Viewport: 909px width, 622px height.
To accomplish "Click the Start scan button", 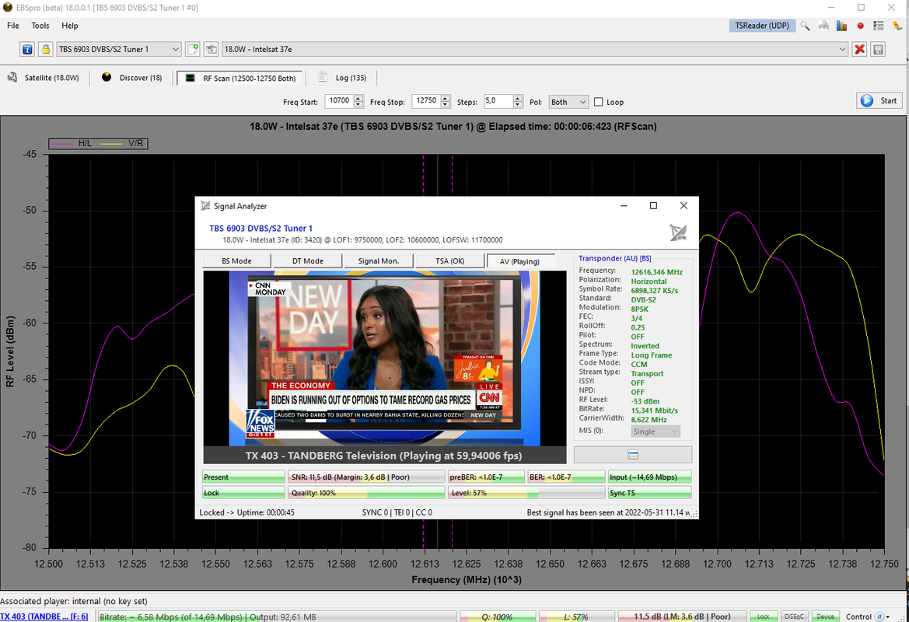I will coord(879,101).
